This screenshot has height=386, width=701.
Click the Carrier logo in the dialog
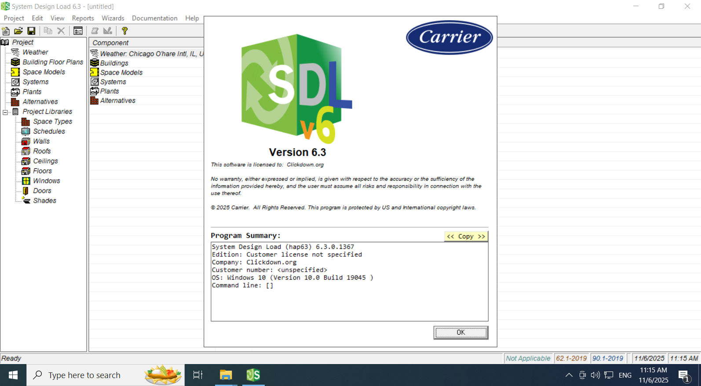[449, 37]
